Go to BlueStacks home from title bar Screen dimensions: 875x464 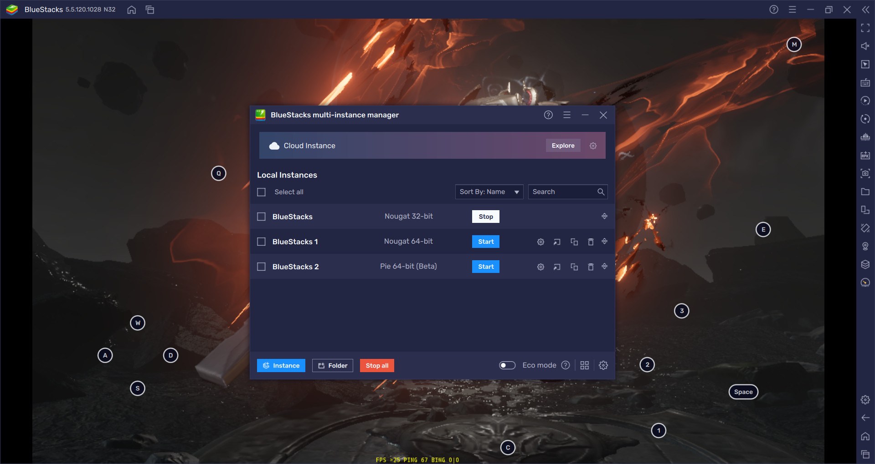click(132, 10)
